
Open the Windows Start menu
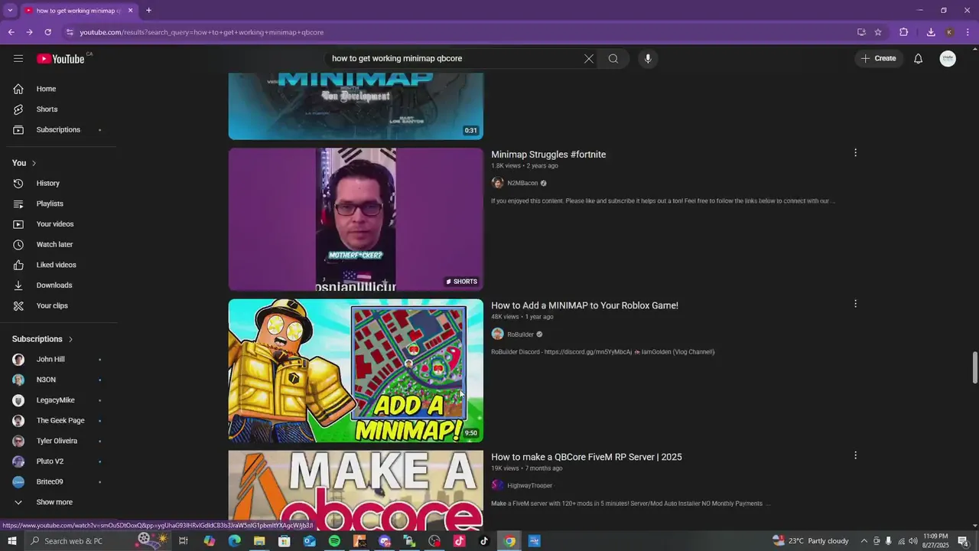[x=12, y=541]
